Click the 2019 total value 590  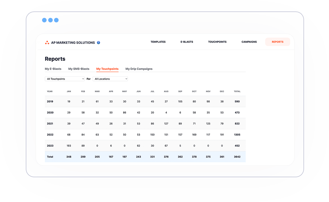pyautogui.click(x=237, y=102)
